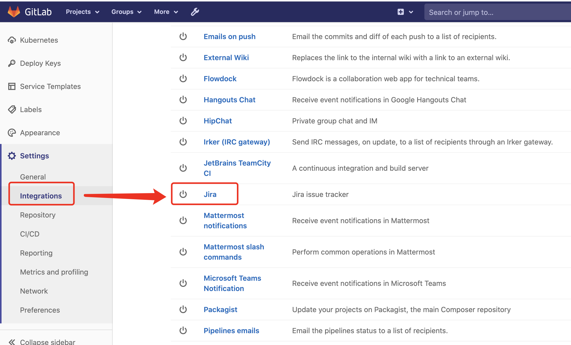This screenshot has height=345, width=571.
Task: Click power icon in Pipelines emails row
Action: [x=183, y=331]
